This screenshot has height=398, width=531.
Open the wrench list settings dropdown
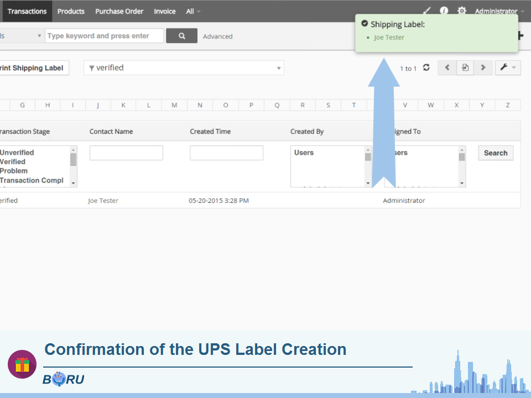[507, 67]
